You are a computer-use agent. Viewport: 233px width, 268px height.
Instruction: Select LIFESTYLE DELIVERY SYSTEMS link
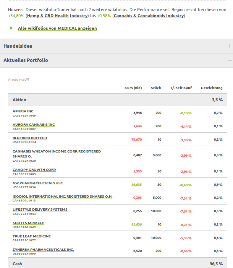pos(40,210)
